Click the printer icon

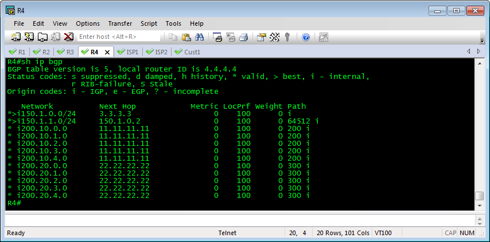coord(244,37)
